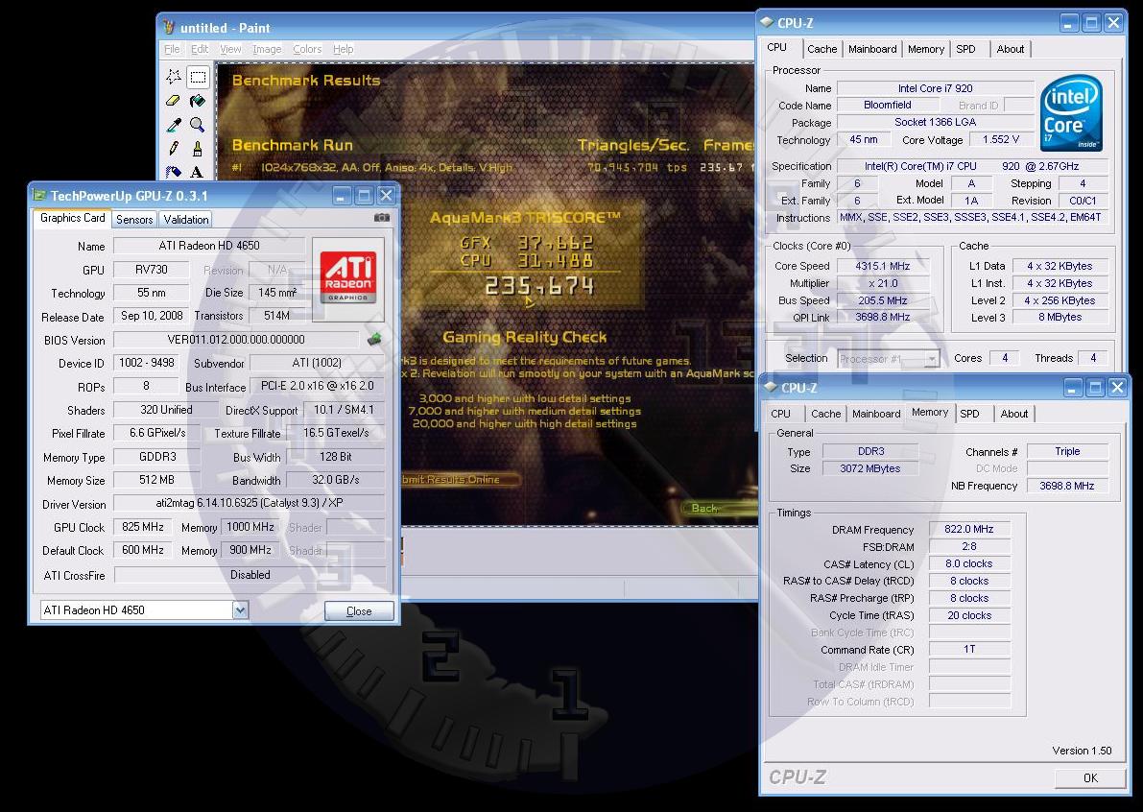Image resolution: width=1143 pixels, height=812 pixels.
Task: Click the Core Voltage 1.552 V value
Action: click(x=1001, y=139)
